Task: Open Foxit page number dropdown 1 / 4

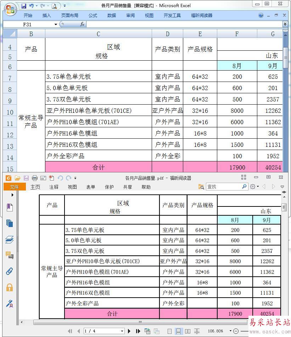Action: [x=122, y=331]
